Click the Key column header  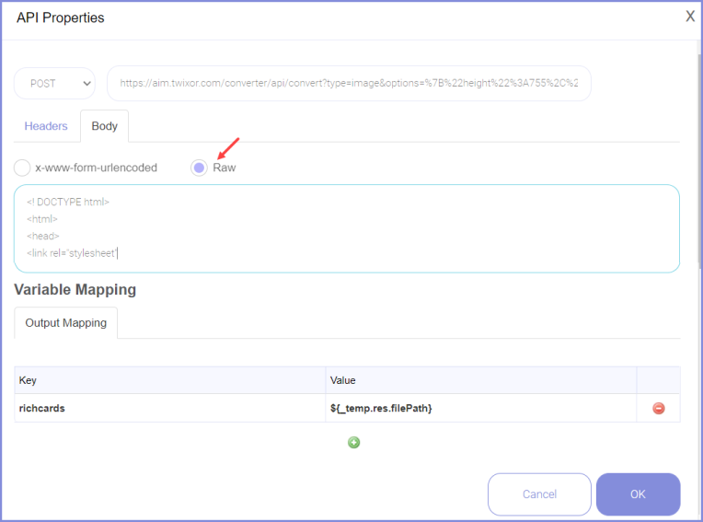coord(170,380)
